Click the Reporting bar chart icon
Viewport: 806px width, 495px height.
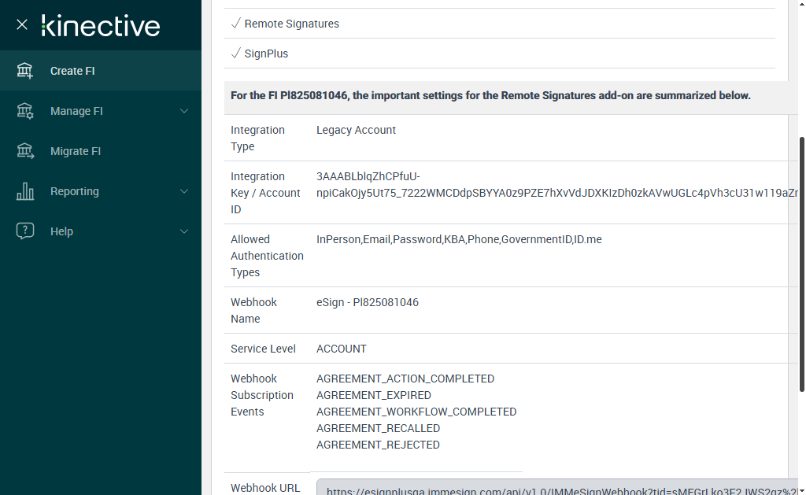25,191
